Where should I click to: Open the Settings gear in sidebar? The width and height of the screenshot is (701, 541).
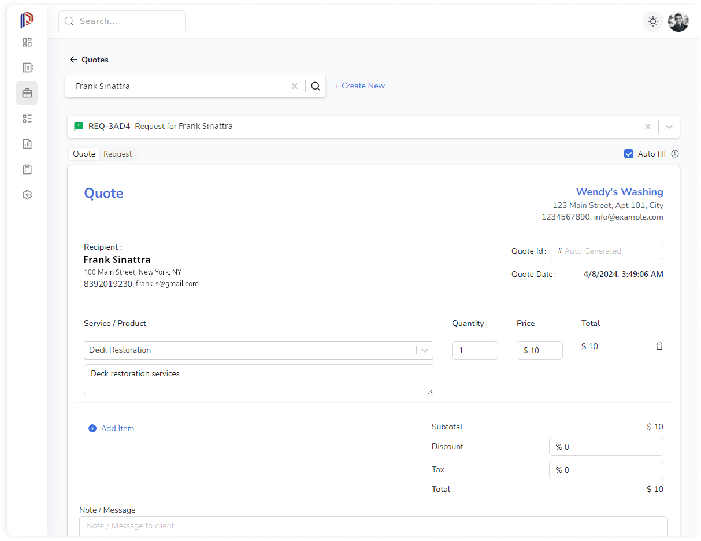tap(27, 195)
